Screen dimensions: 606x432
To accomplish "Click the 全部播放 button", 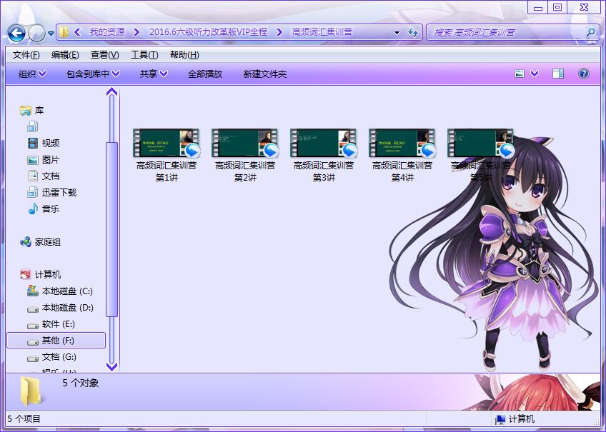I will (x=205, y=74).
